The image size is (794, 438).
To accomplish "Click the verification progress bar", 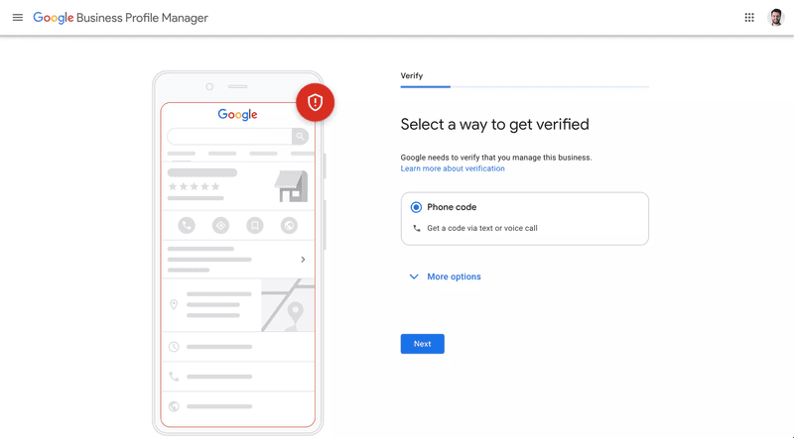I will (x=525, y=87).
